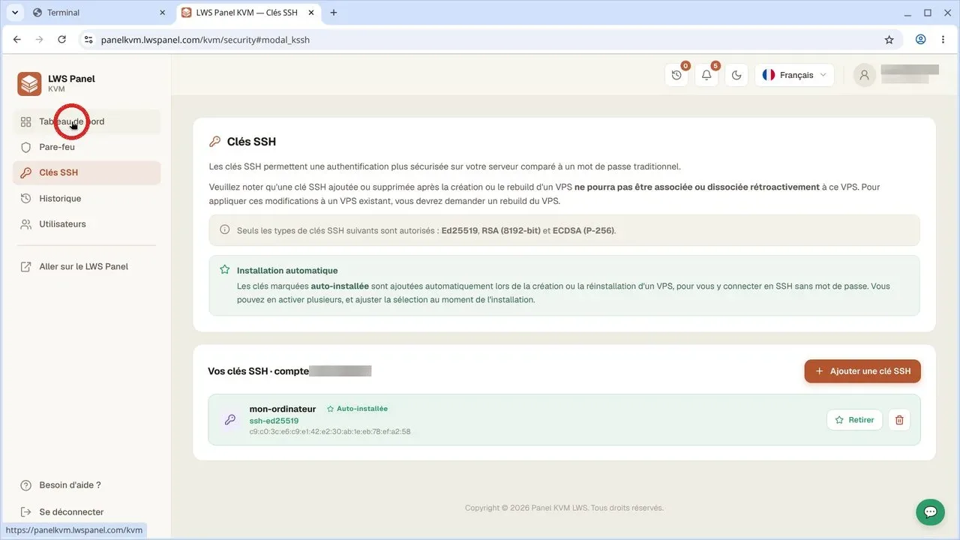
Task: Click the purple key icon of mon-ordinateur
Action: [230, 420]
